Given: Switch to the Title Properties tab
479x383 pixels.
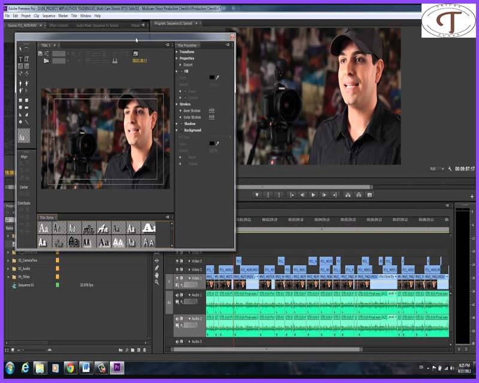Looking at the screenshot, I should 187,45.
